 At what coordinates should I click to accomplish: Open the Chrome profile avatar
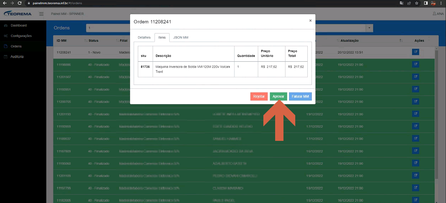click(433, 3)
